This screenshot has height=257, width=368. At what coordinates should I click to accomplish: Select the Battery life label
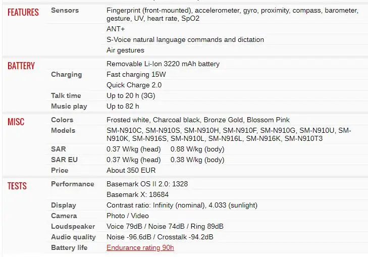69,248
